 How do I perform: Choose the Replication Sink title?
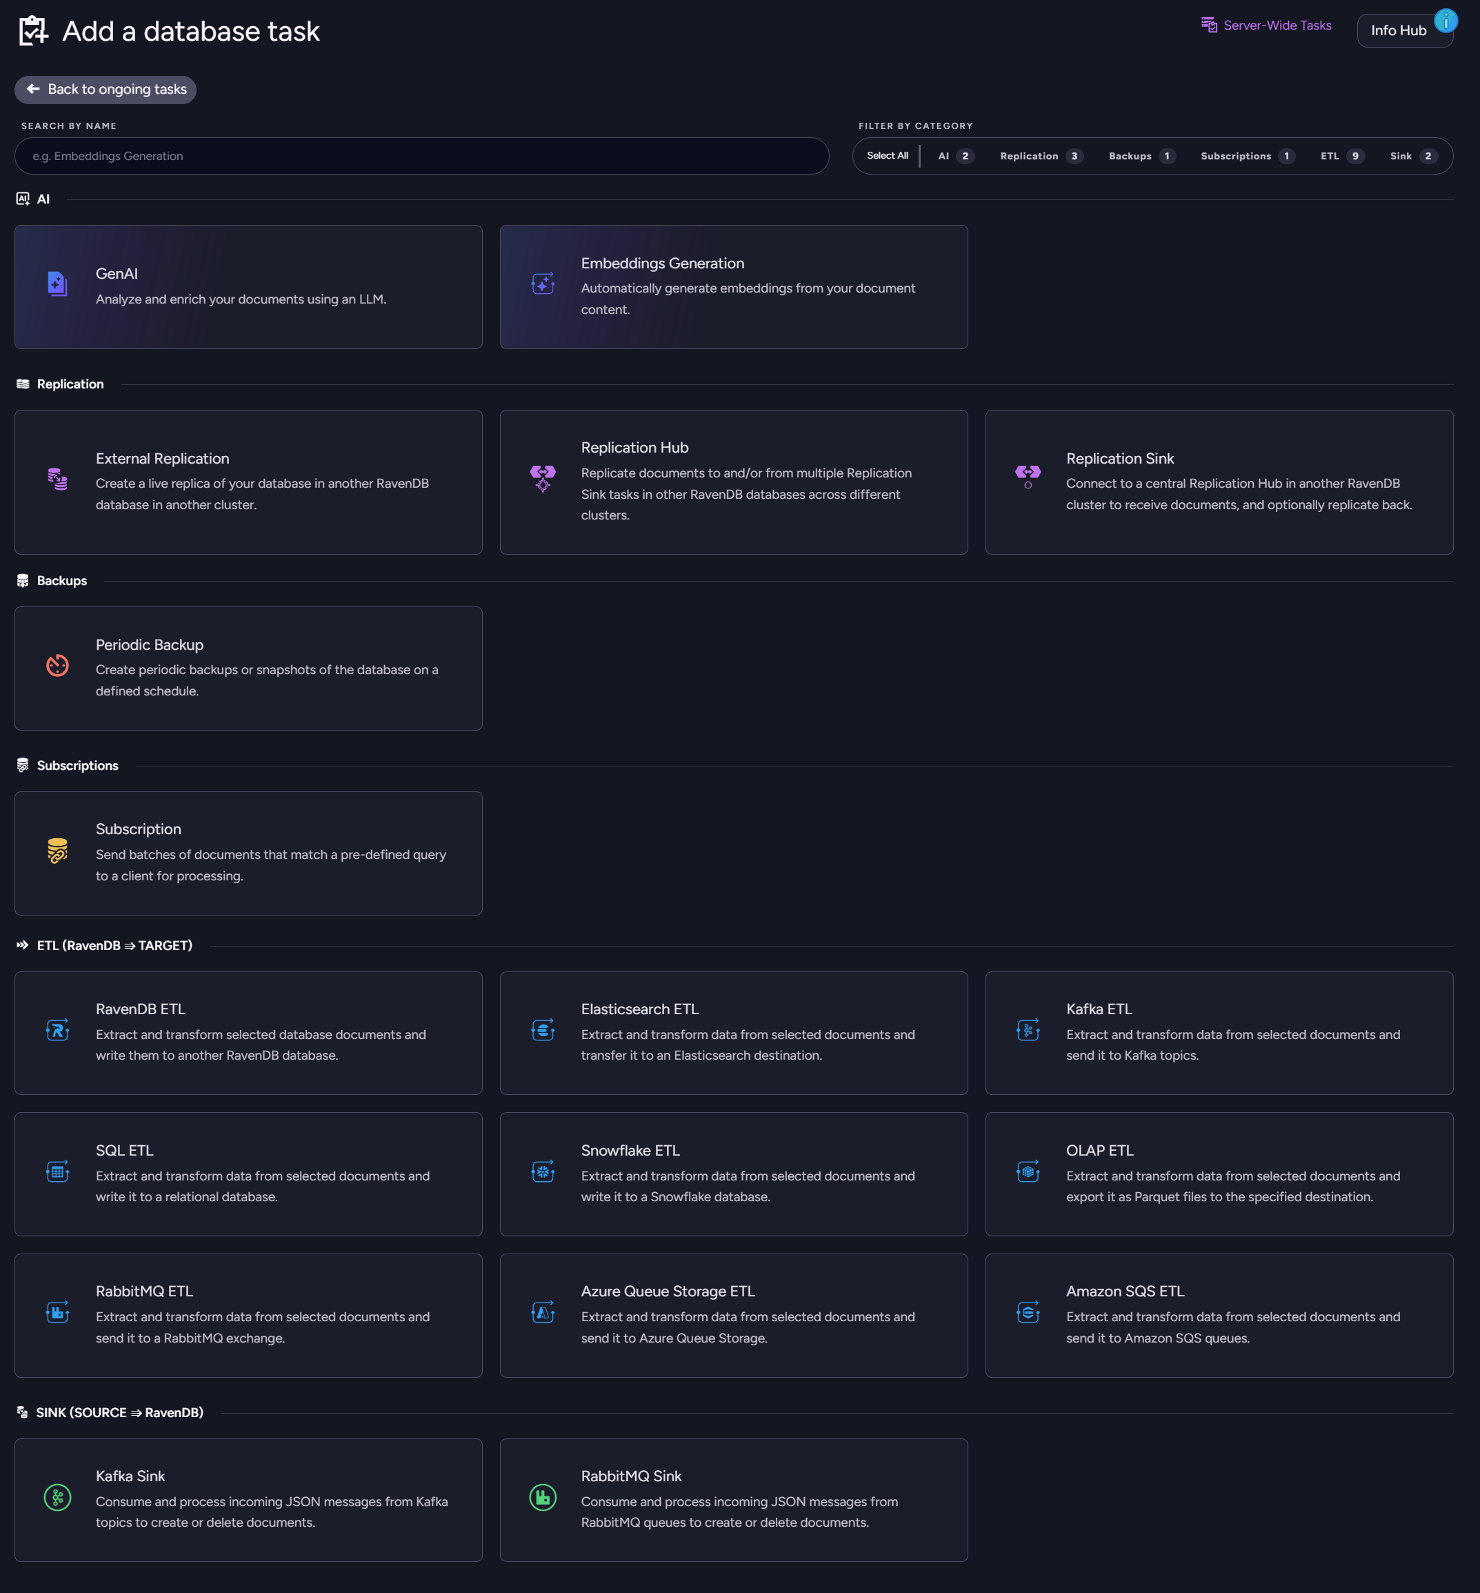click(1119, 458)
